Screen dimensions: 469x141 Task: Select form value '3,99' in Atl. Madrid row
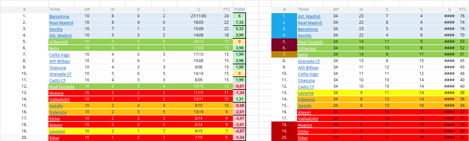click(x=239, y=35)
